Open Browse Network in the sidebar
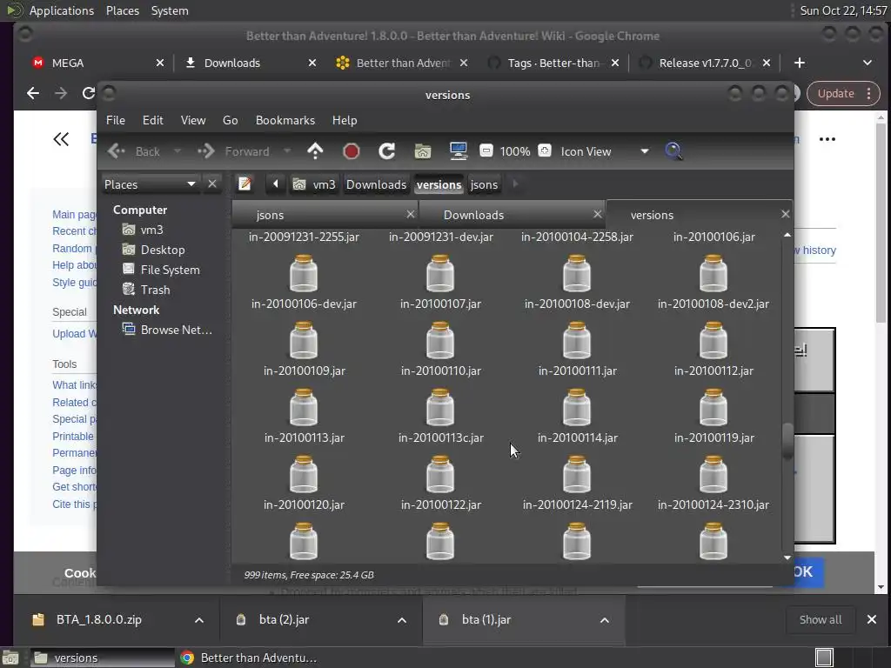Image resolution: width=891 pixels, height=668 pixels. point(176,330)
